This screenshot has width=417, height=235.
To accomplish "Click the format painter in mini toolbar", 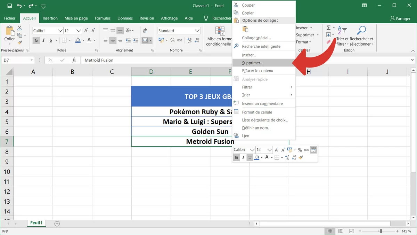I will point(301,158).
